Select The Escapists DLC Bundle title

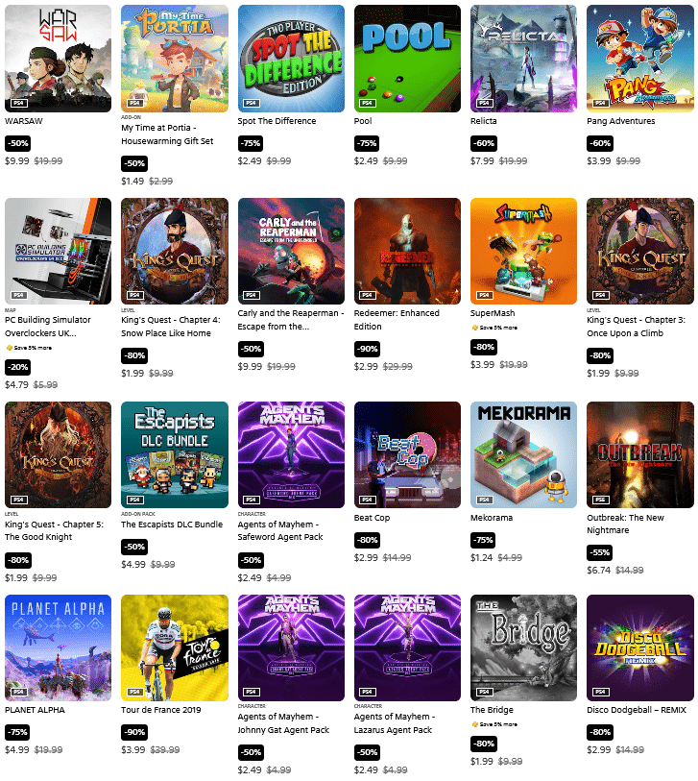tap(172, 525)
